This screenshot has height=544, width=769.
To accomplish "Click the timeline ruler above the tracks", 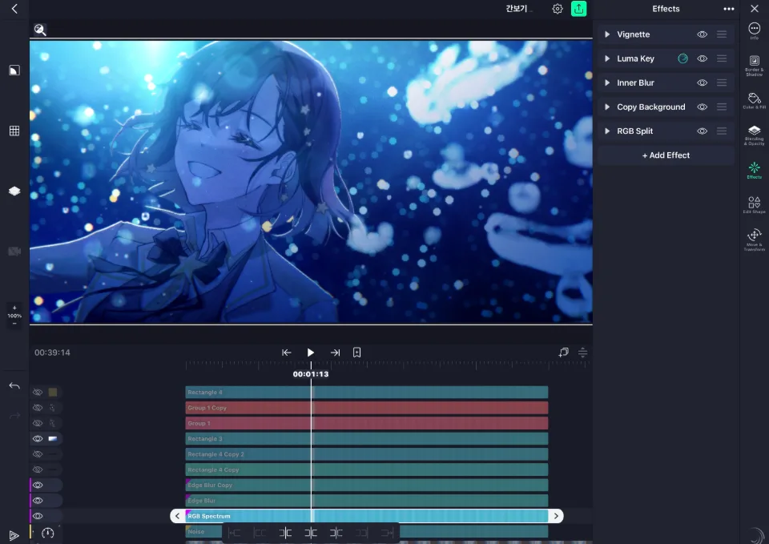I will [388, 365].
